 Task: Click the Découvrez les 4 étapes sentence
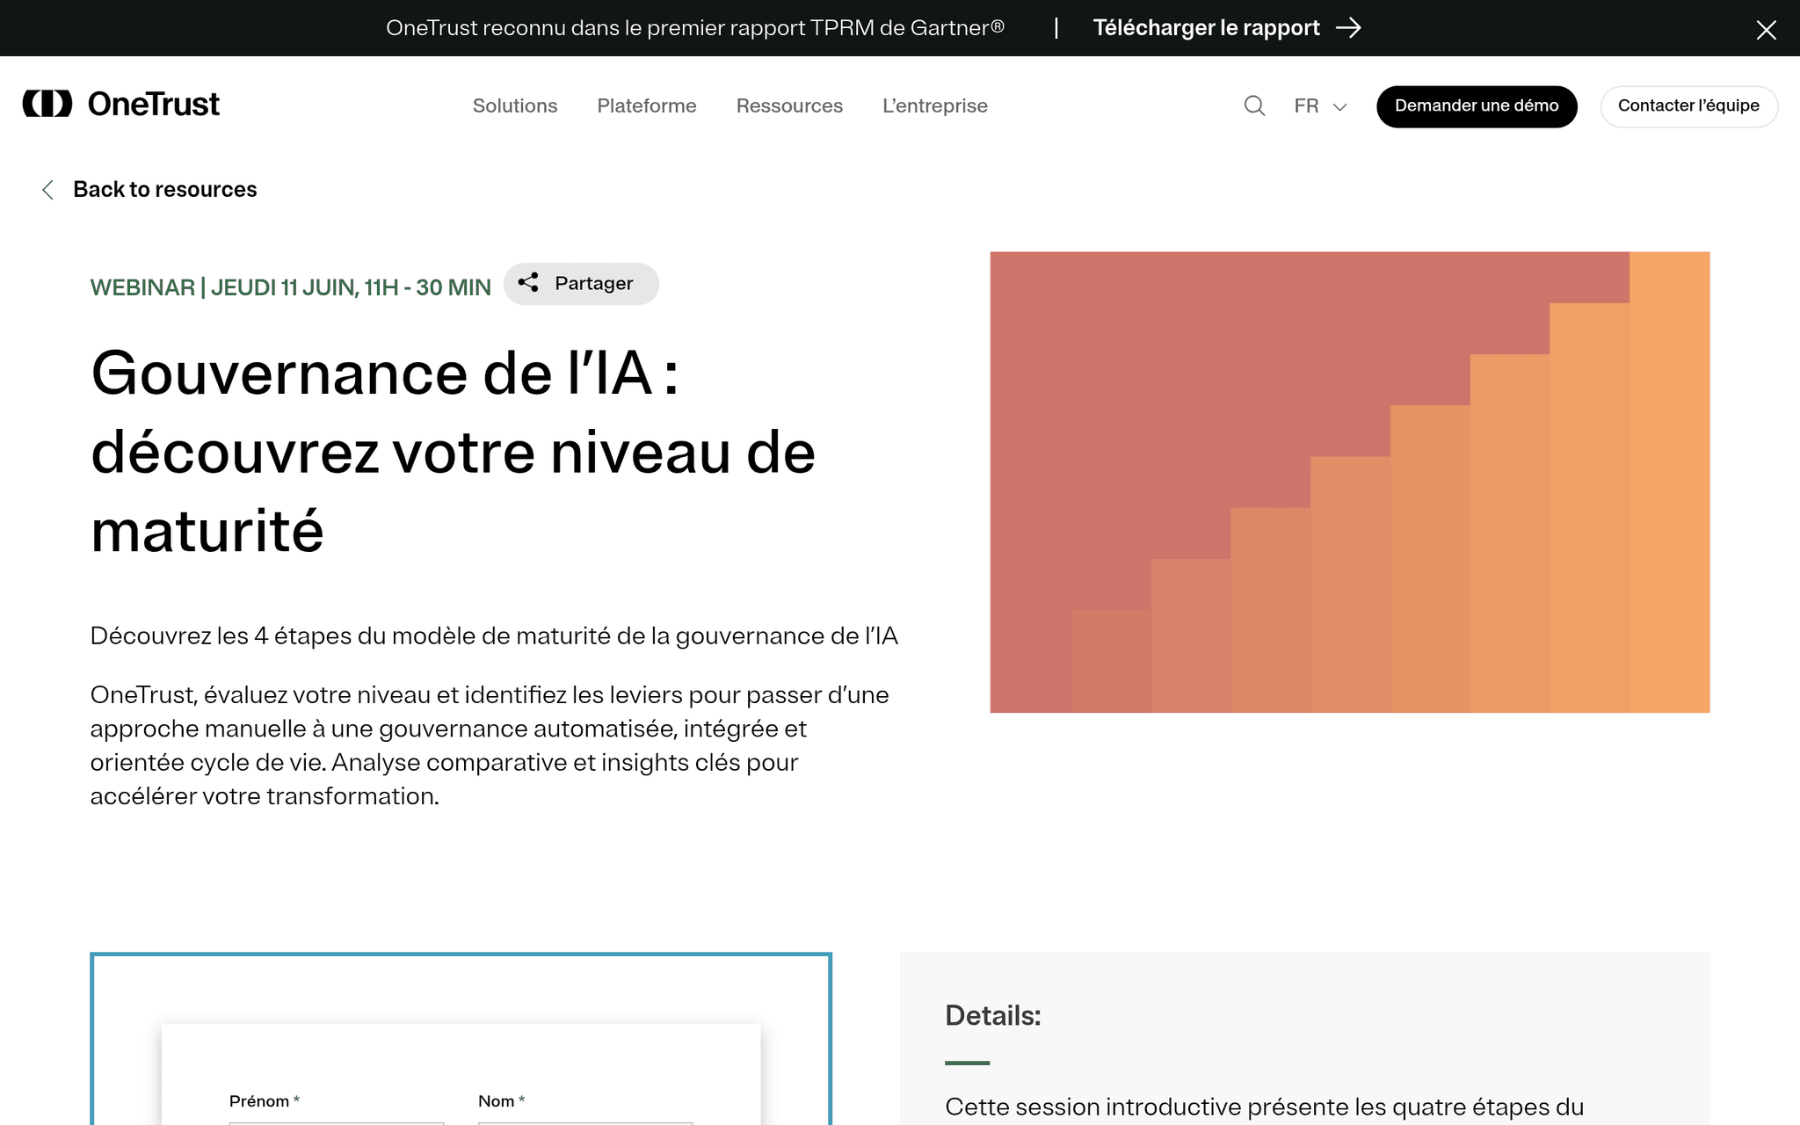click(x=494, y=635)
